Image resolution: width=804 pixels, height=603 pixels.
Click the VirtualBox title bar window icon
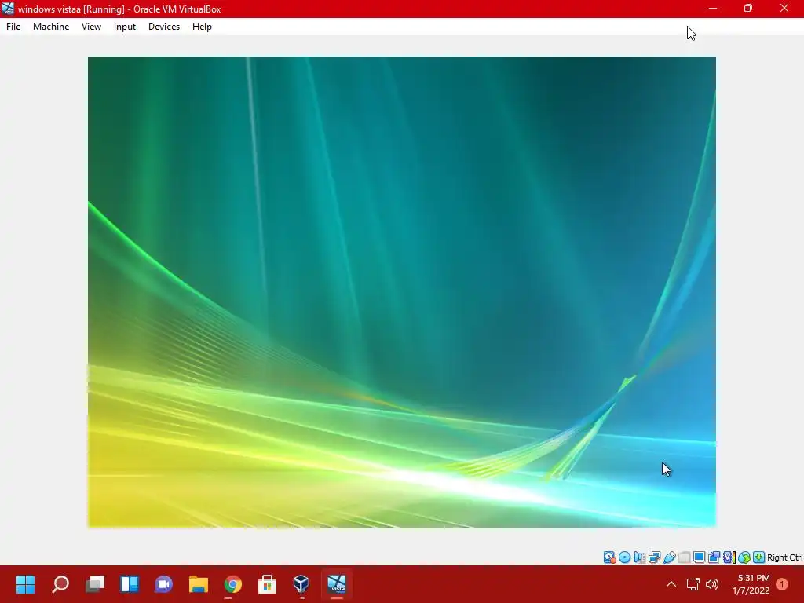pyautogui.click(x=8, y=9)
